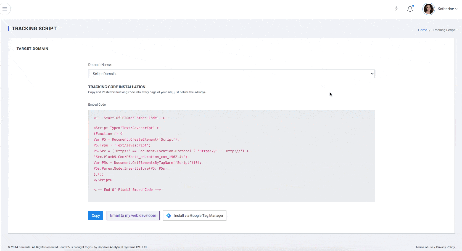Viewport: 462px width, 251px height.
Task: Click Katherine's profile avatar
Action: coord(429,9)
